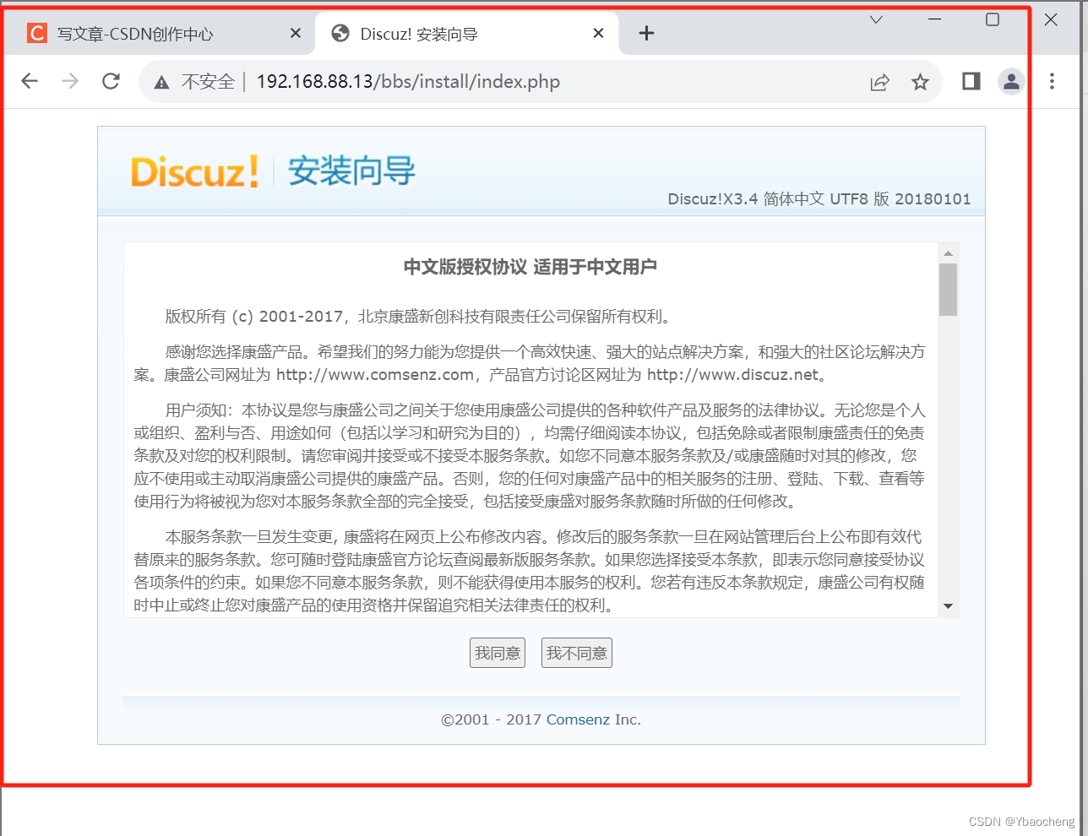Click the license scrollbar down arrow
The height and width of the screenshot is (836, 1088).
point(948,606)
